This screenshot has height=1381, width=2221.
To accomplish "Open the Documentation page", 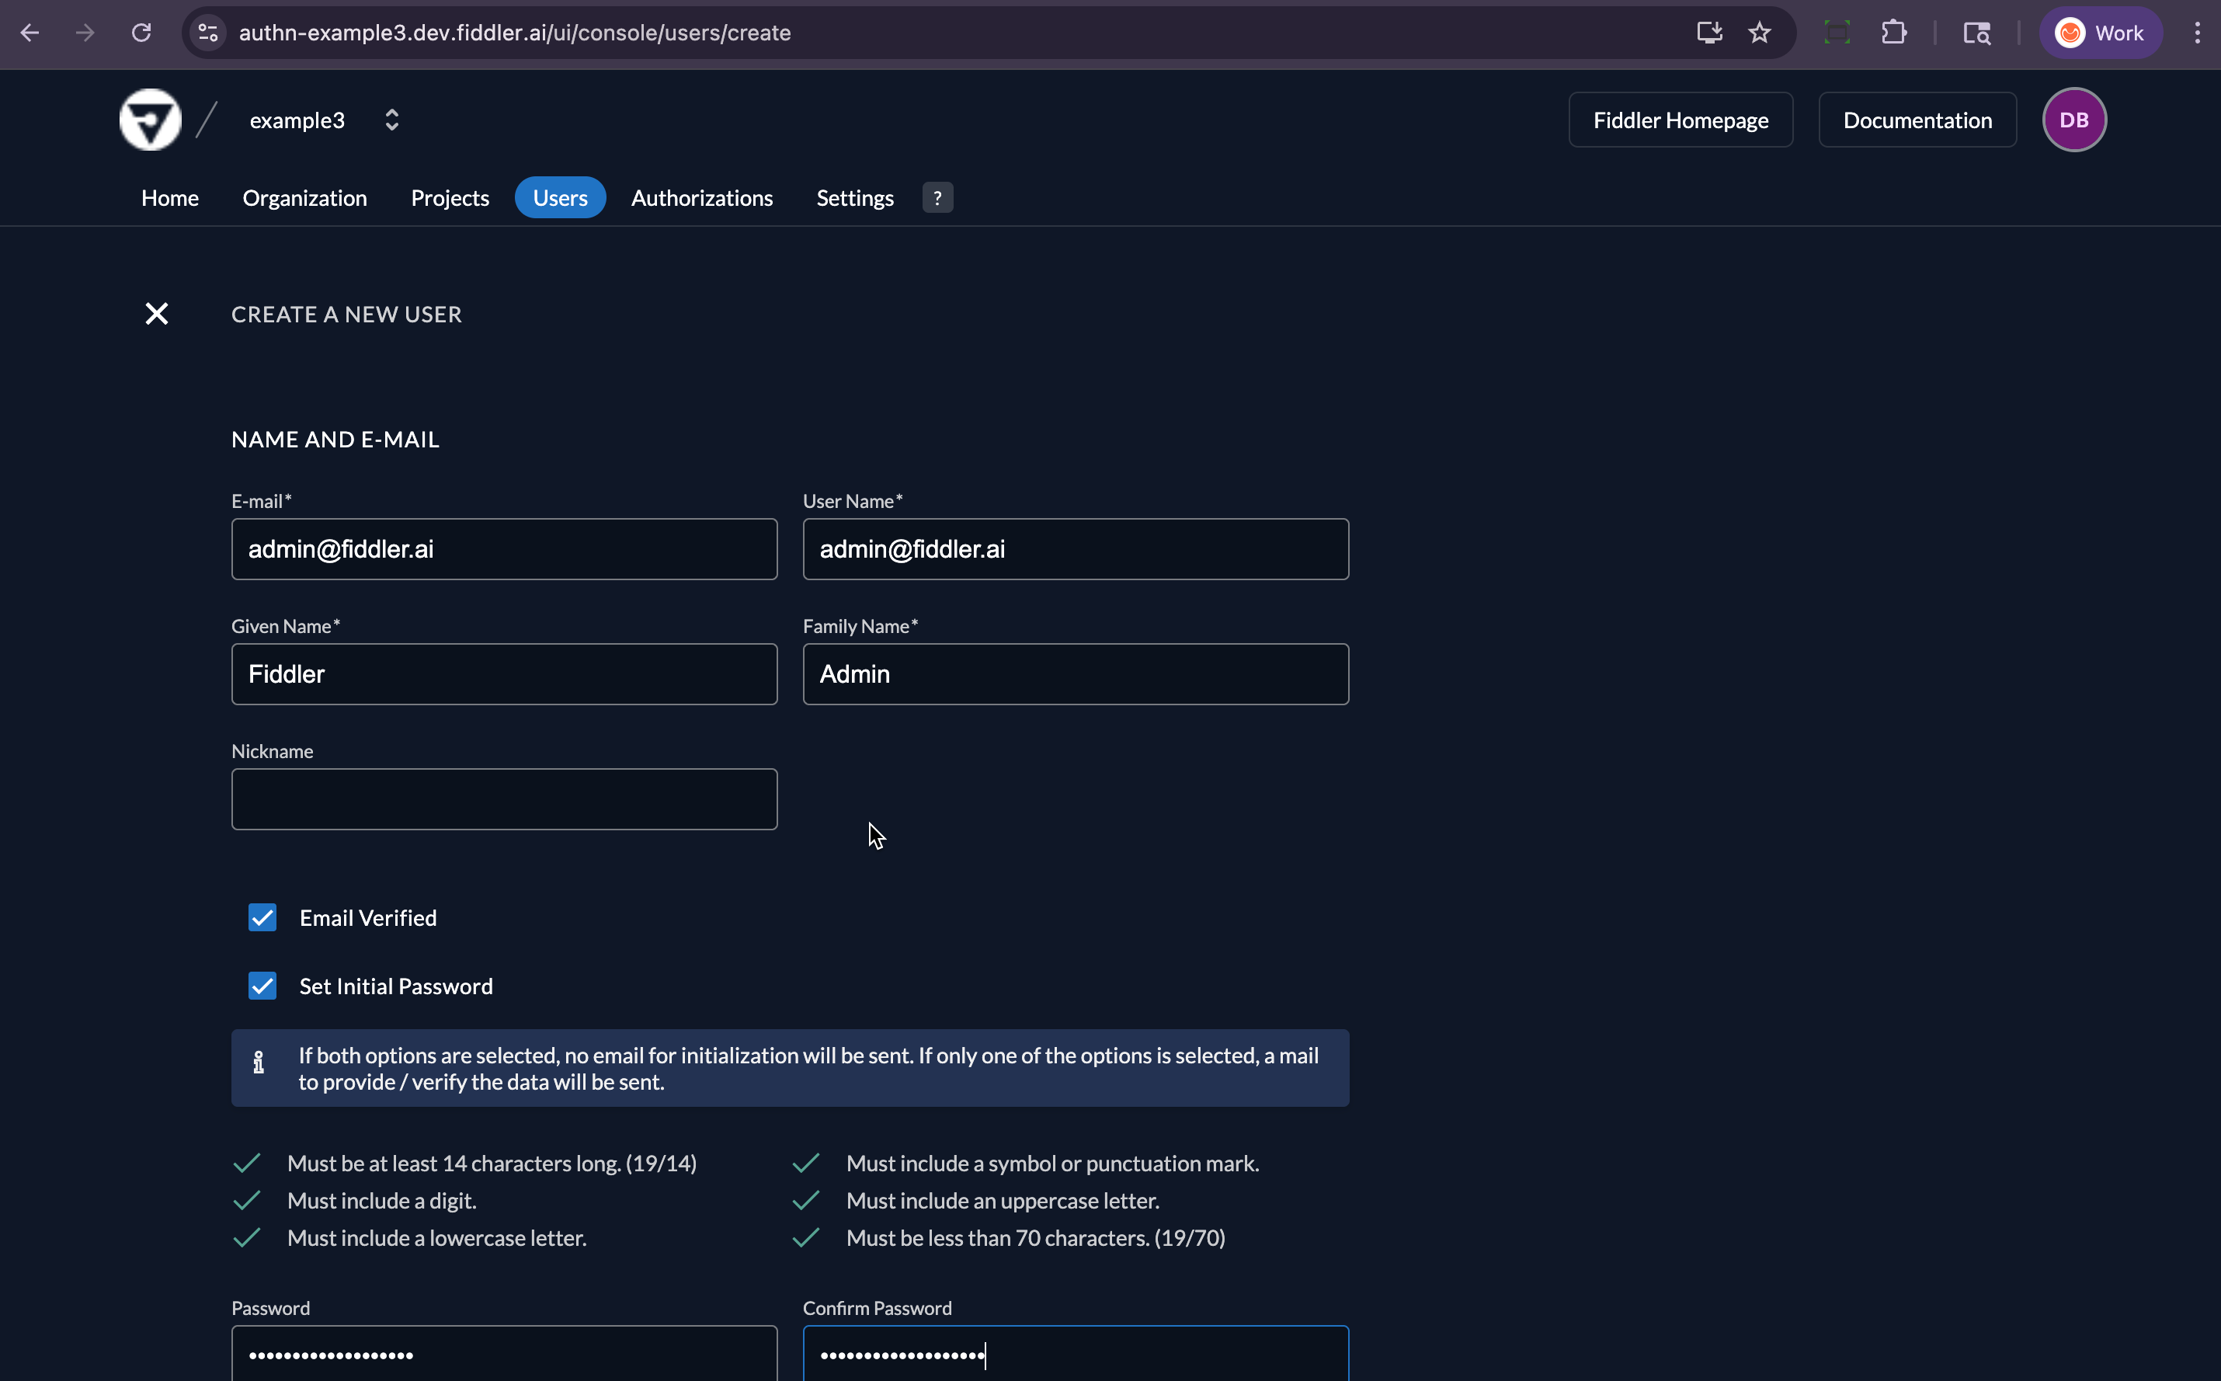I will point(1917,119).
